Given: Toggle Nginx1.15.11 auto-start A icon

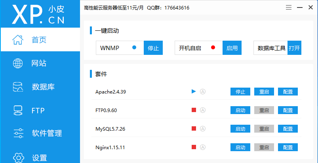Looking at the screenshot, I should [203, 147].
